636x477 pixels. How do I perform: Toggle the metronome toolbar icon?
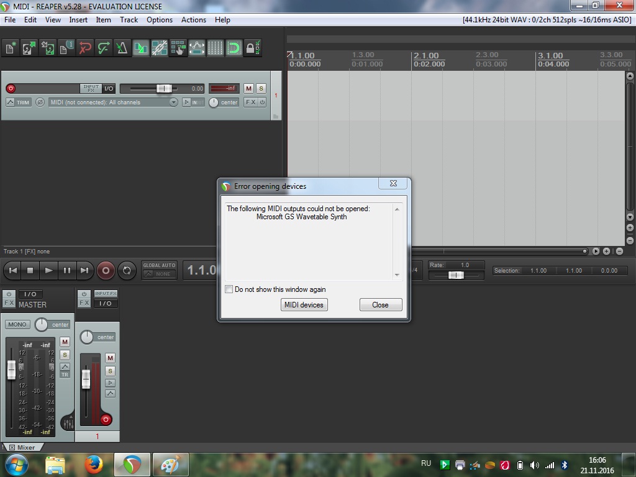[x=122, y=48]
